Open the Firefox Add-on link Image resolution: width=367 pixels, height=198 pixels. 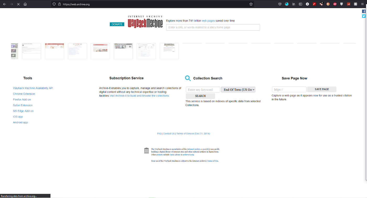click(22, 100)
